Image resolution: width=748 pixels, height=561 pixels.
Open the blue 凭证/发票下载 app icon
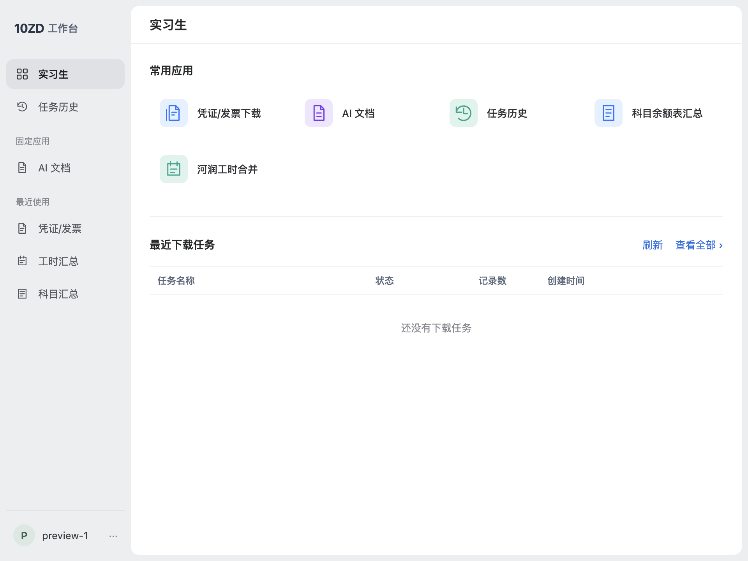174,113
